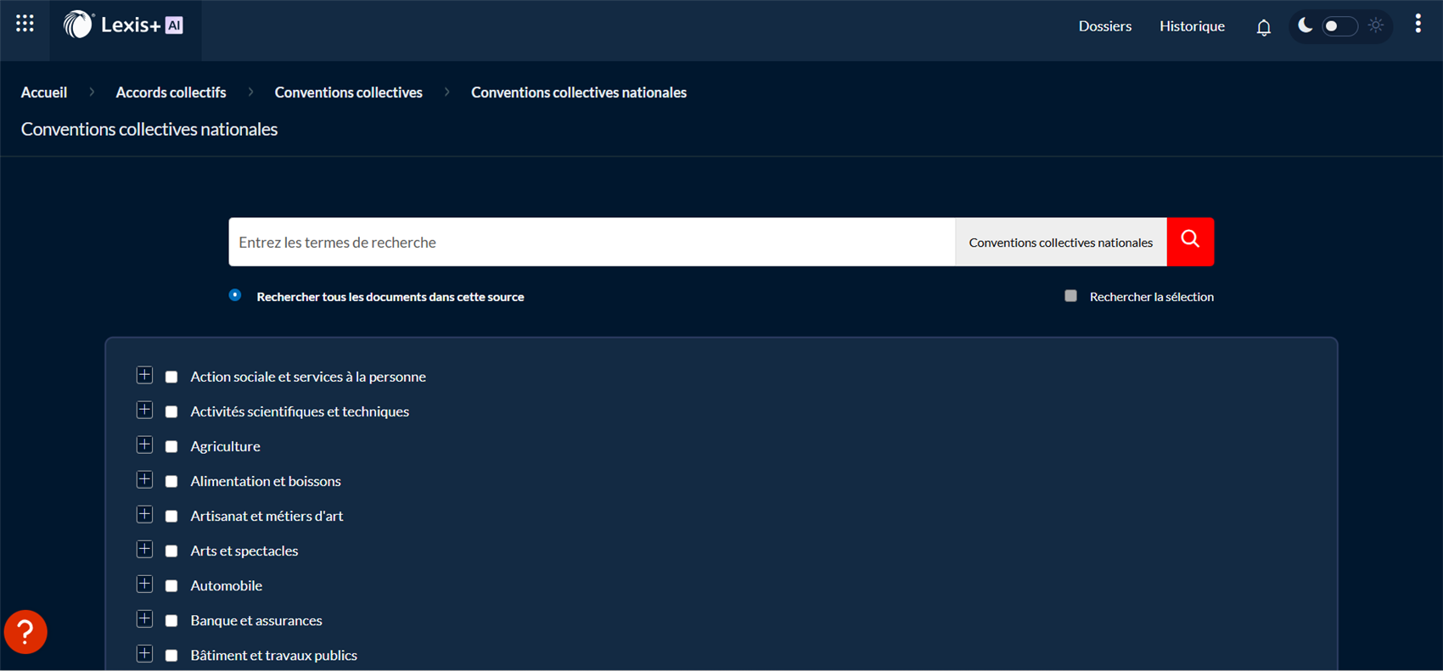Open the notifications bell
This screenshot has width=1443, height=671.
[1263, 27]
